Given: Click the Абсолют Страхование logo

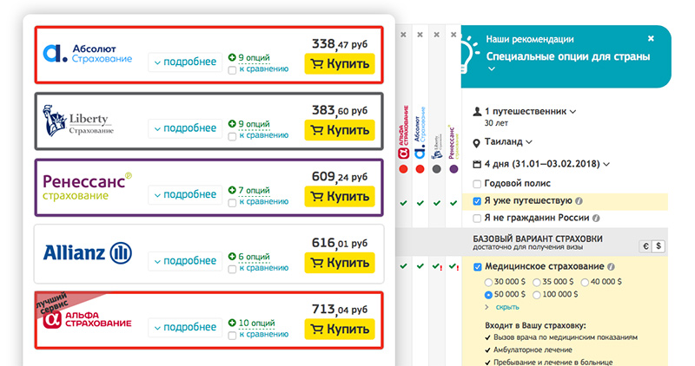Looking at the screenshot, I should pos(88,54).
